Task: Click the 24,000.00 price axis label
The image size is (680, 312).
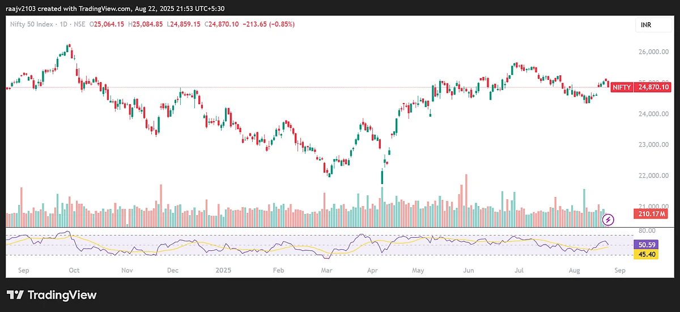Action: [653, 114]
